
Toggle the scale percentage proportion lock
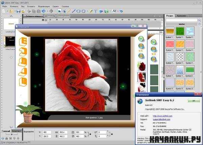tap(90, 134)
